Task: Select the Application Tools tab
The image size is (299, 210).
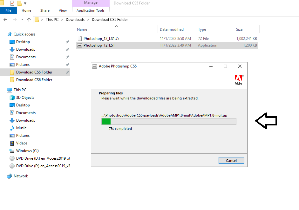Action: [x=91, y=10]
